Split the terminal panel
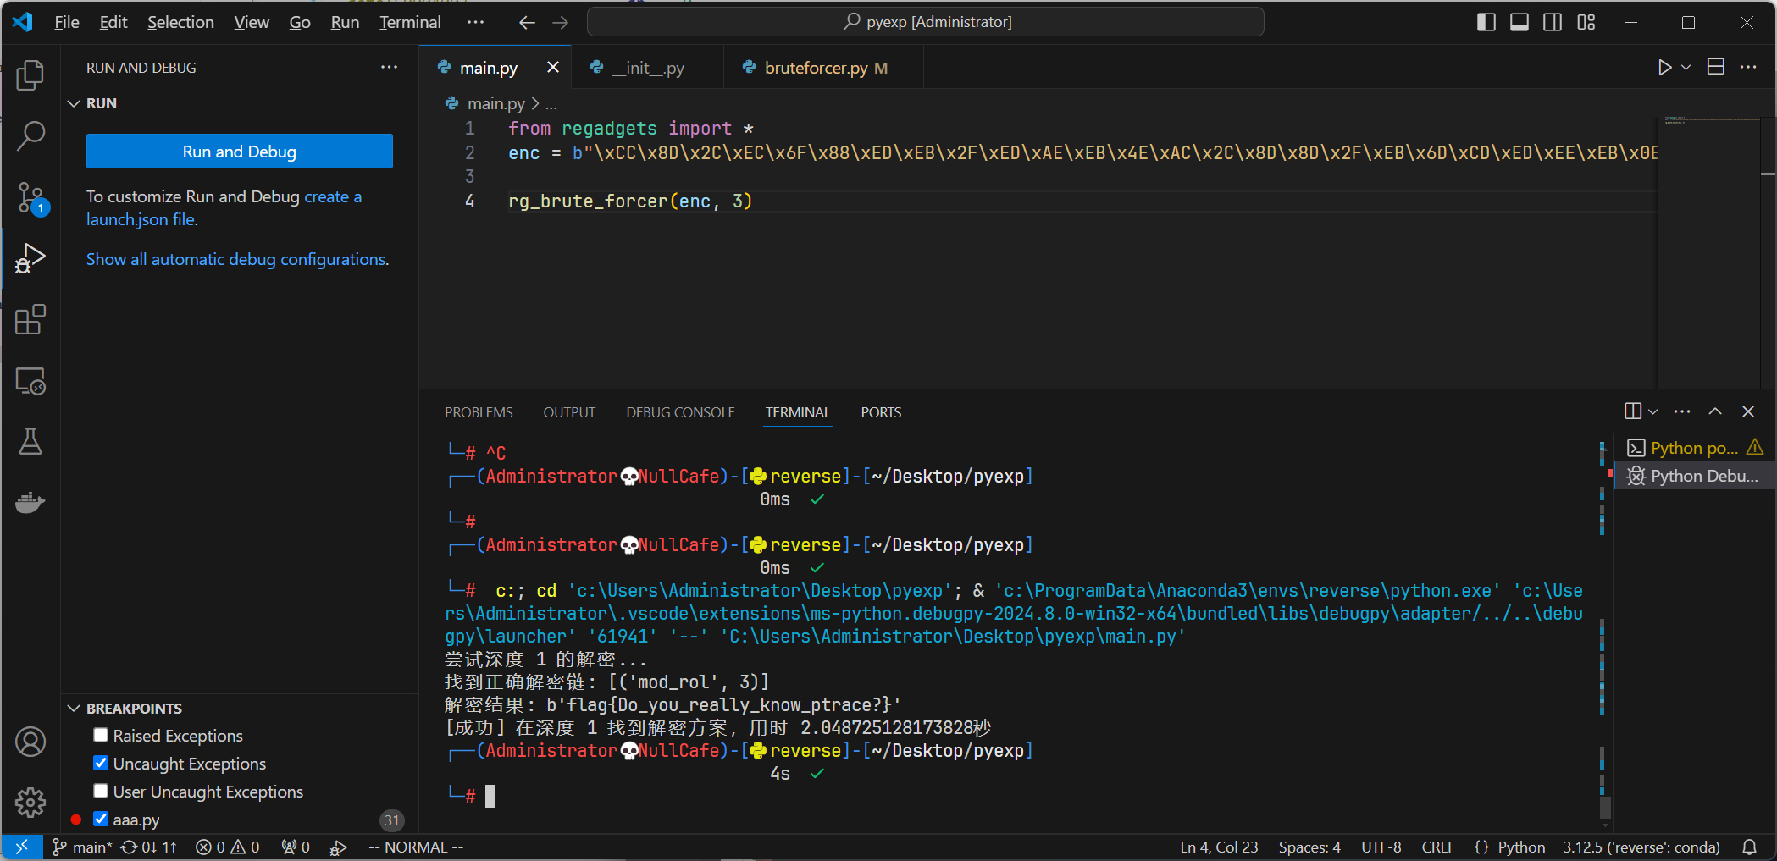 click(x=1632, y=411)
